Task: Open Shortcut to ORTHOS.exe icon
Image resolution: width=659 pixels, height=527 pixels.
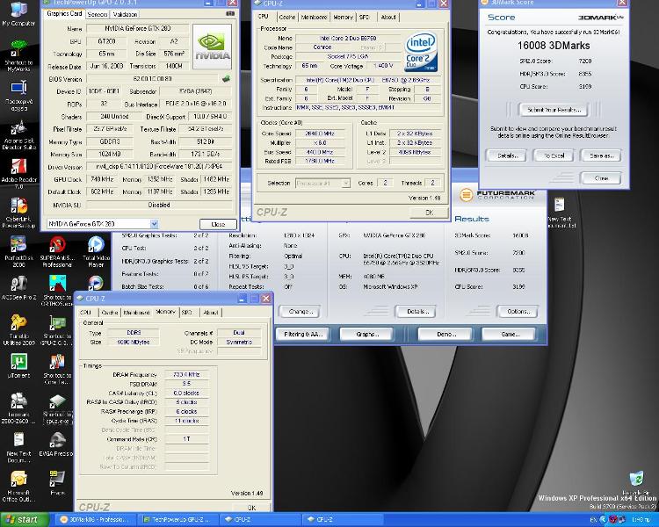Action: (57, 291)
